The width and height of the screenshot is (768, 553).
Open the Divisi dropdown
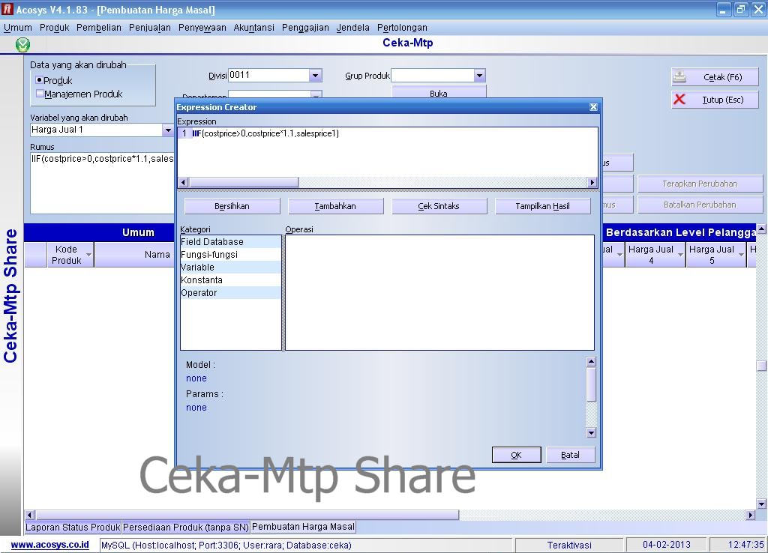click(x=316, y=76)
